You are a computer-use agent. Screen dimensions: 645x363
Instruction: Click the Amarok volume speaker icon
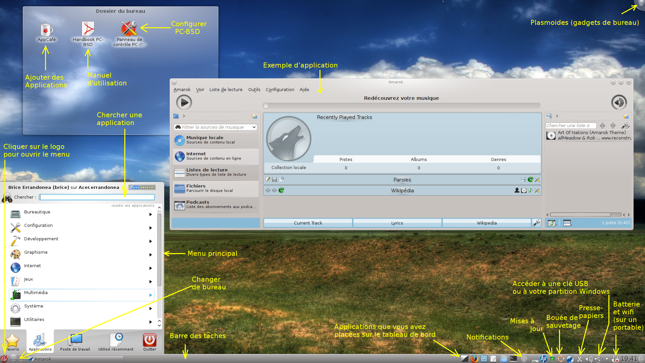619,103
